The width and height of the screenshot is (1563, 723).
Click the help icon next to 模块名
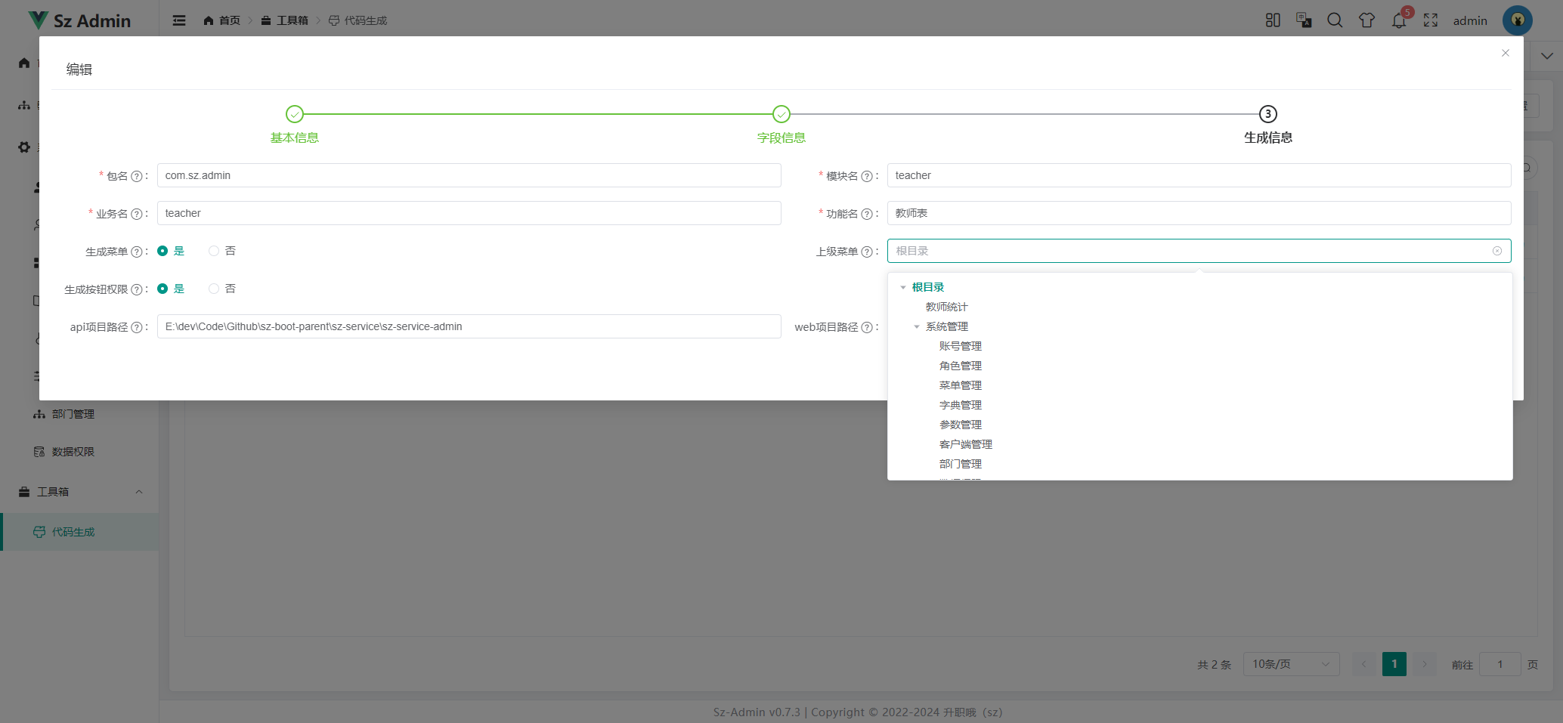(867, 176)
